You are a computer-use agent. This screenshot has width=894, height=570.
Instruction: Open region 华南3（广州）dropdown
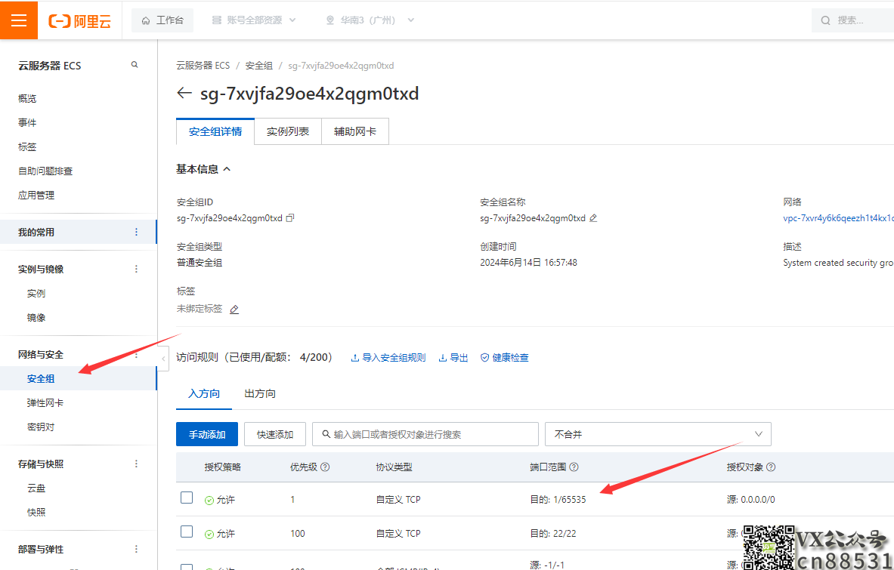pos(370,20)
